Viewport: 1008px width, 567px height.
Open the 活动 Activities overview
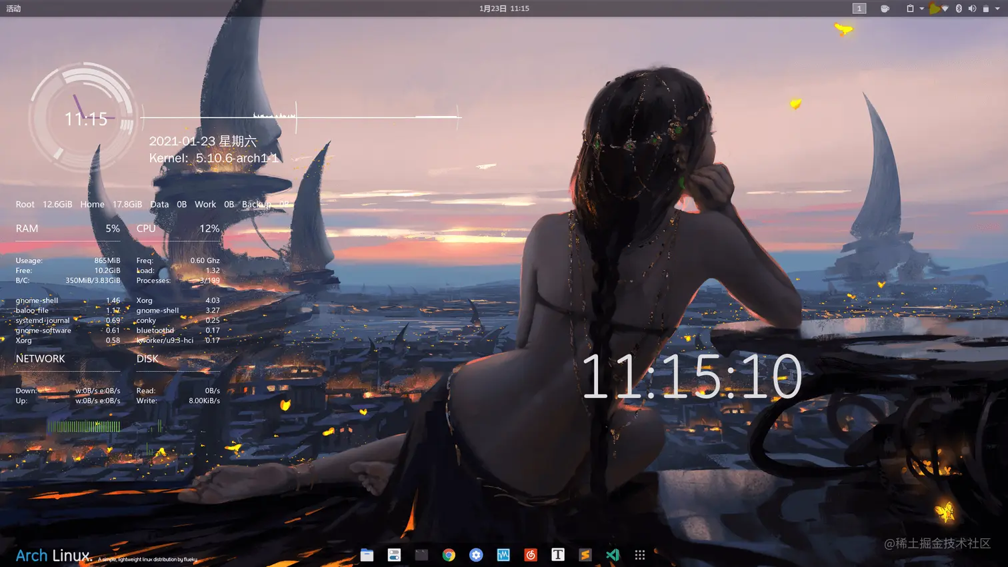point(13,9)
